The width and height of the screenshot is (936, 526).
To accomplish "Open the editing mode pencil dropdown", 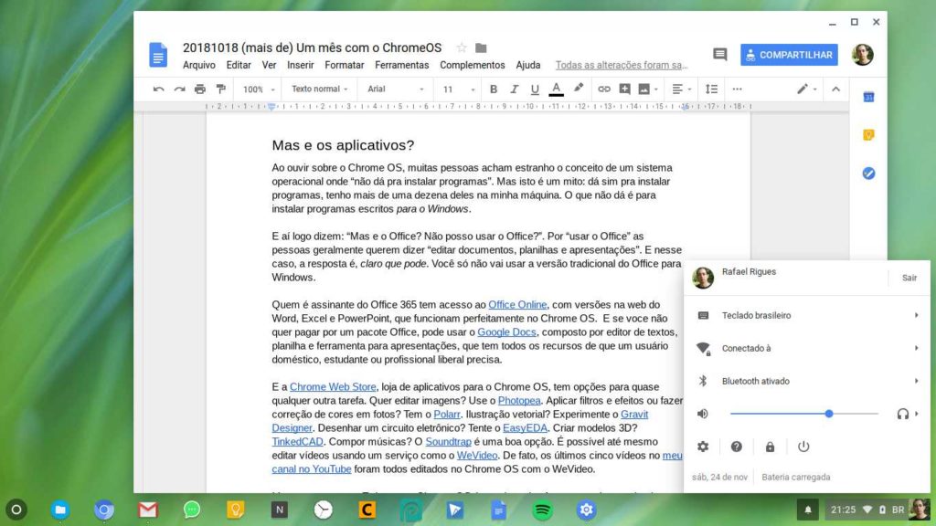I will (x=806, y=89).
